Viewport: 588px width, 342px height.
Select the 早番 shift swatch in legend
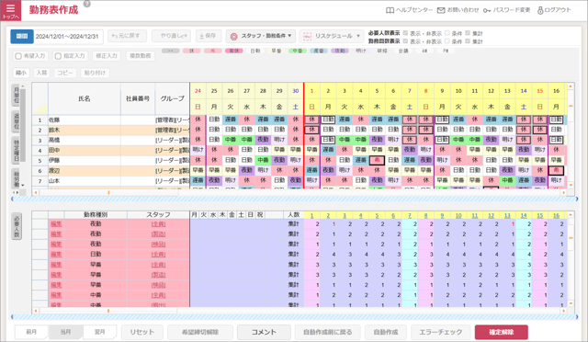(277, 51)
